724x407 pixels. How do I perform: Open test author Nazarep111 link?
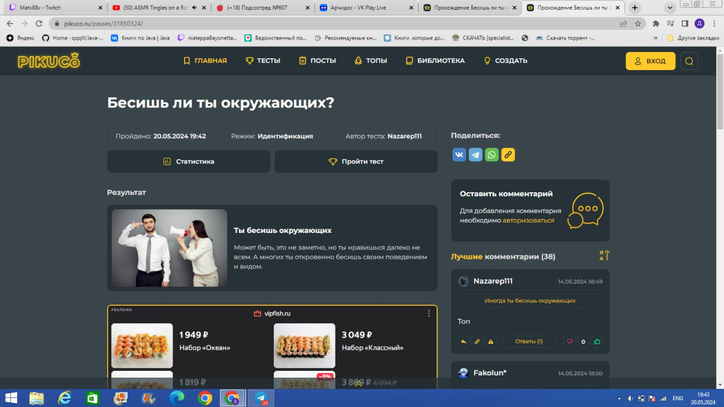pos(404,136)
